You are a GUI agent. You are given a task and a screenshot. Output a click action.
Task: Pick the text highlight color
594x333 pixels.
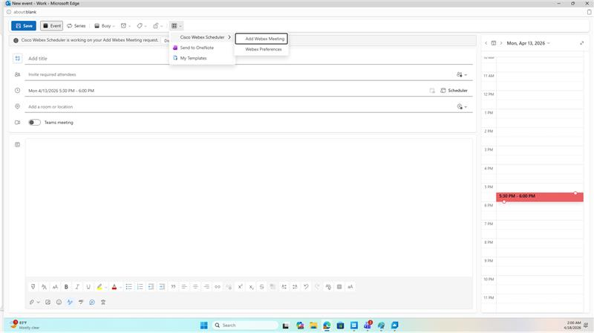click(99, 287)
